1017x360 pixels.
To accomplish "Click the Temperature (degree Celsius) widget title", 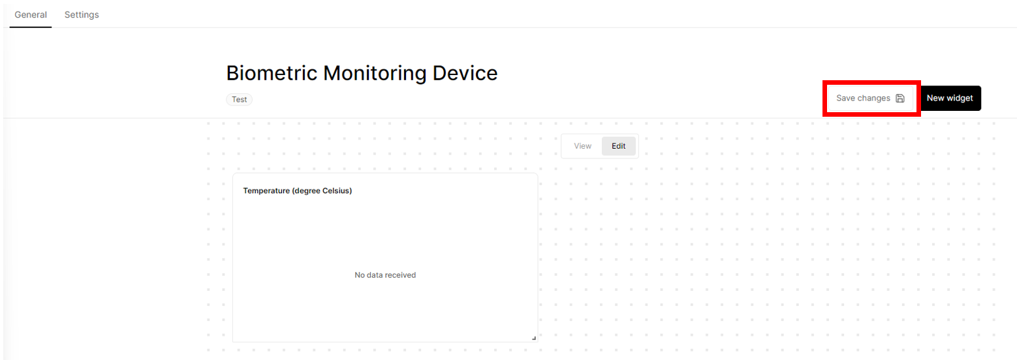I will pyautogui.click(x=298, y=190).
